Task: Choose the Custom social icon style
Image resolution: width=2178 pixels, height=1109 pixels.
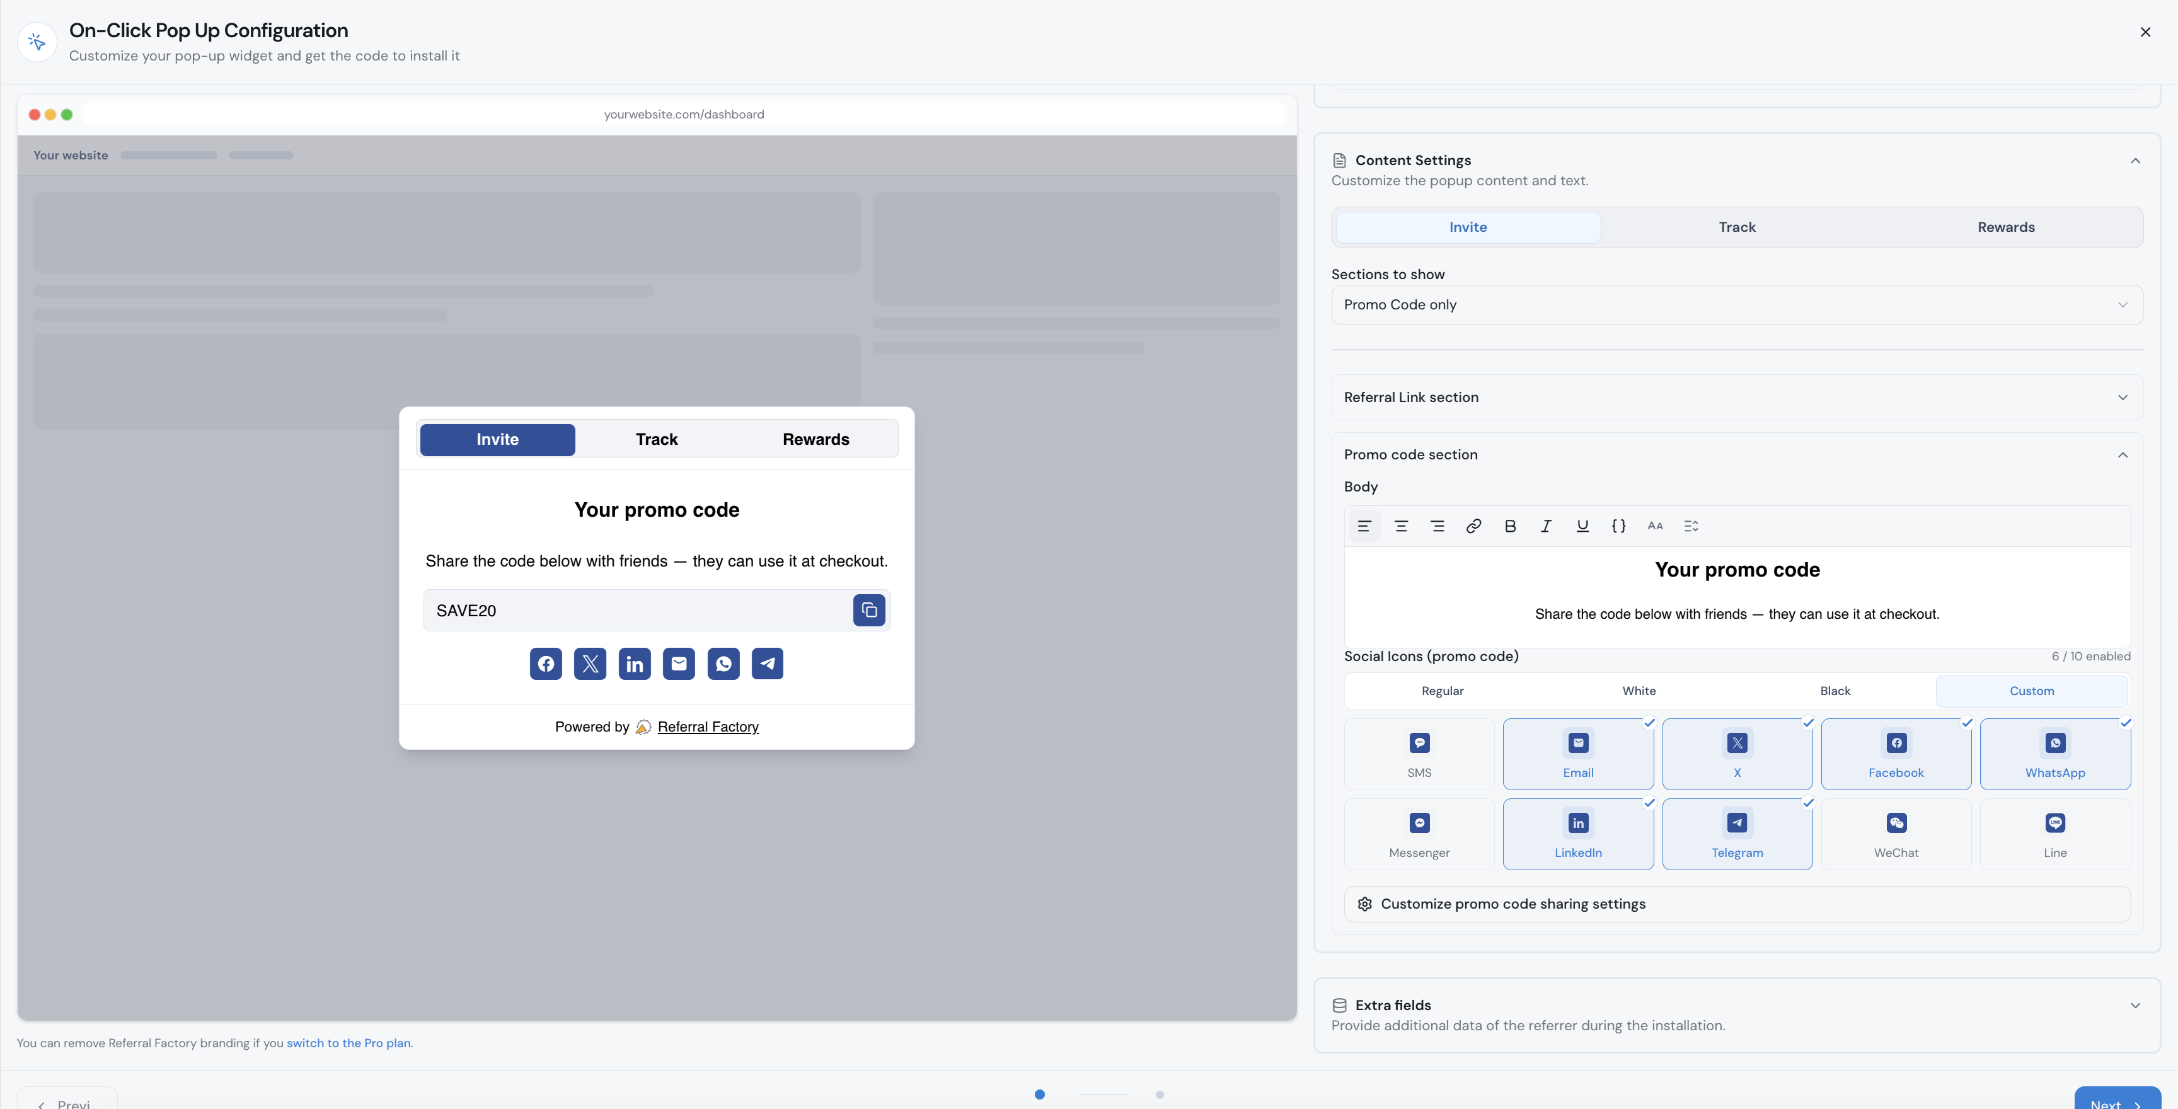Action: coord(2032,691)
